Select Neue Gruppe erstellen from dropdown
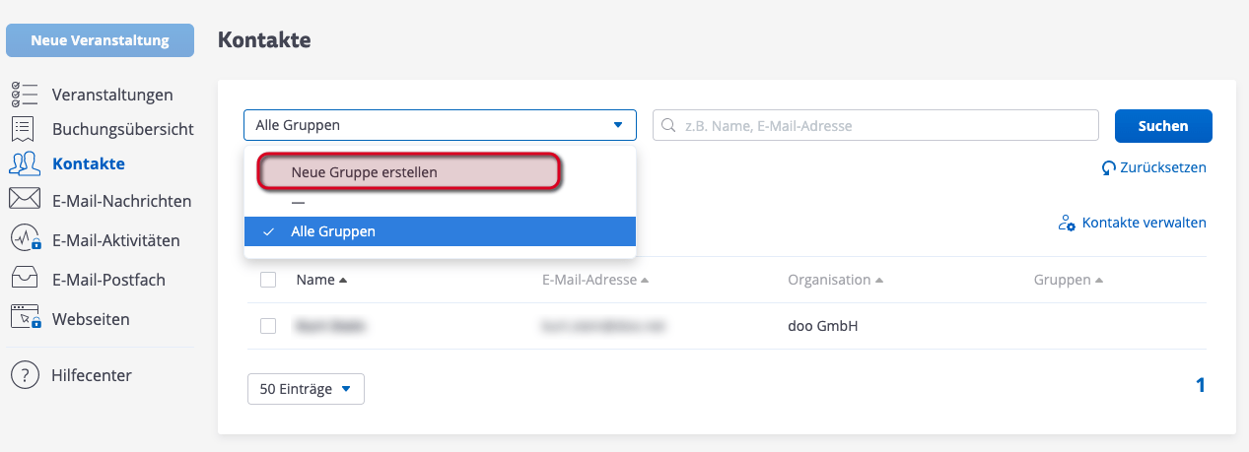The image size is (1249, 452). pos(409,171)
